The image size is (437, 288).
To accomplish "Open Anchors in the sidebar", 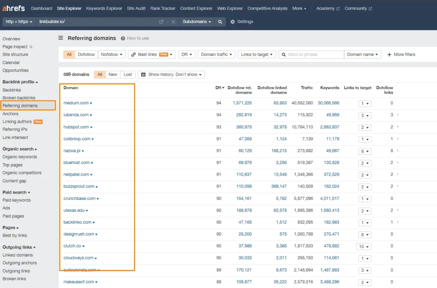I will click(10, 114).
